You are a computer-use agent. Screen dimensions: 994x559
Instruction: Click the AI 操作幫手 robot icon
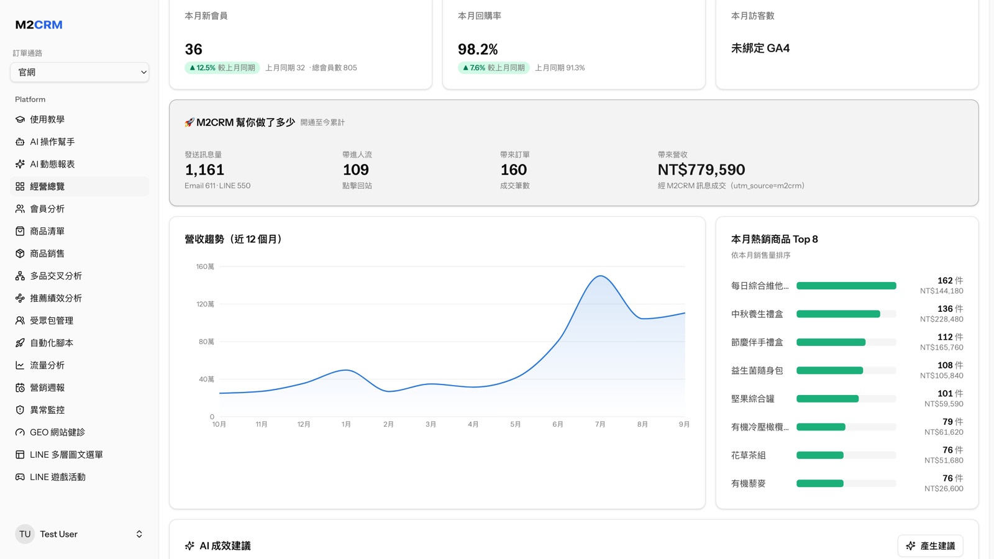(x=20, y=142)
